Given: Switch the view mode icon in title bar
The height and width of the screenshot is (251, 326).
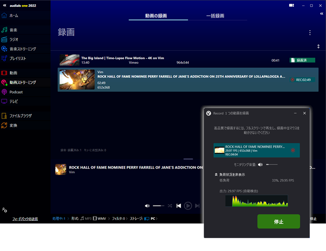Looking at the screenshot, I should click(292, 6).
